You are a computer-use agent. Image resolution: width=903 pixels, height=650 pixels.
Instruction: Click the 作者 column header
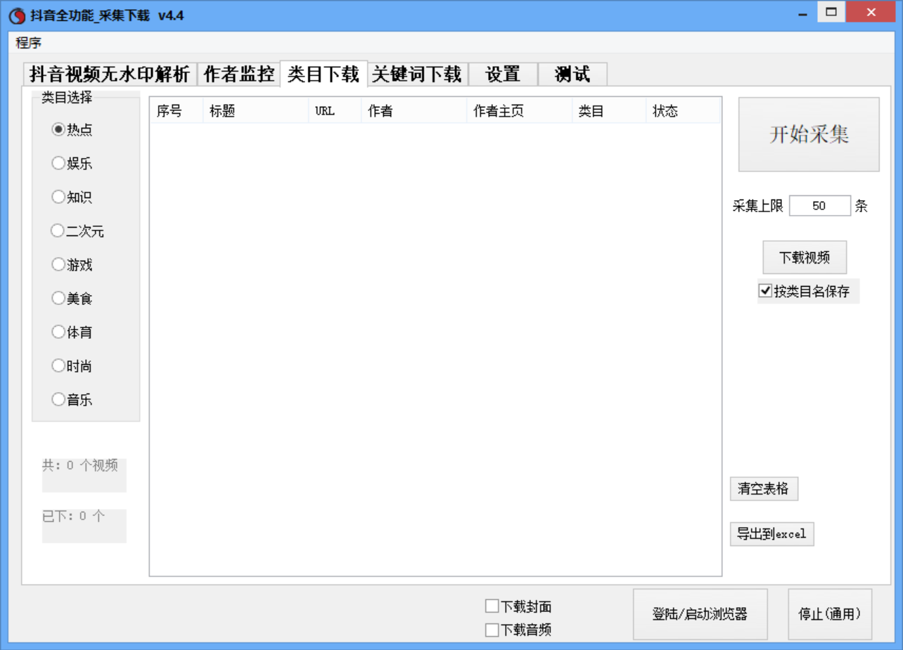click(414, 111)
